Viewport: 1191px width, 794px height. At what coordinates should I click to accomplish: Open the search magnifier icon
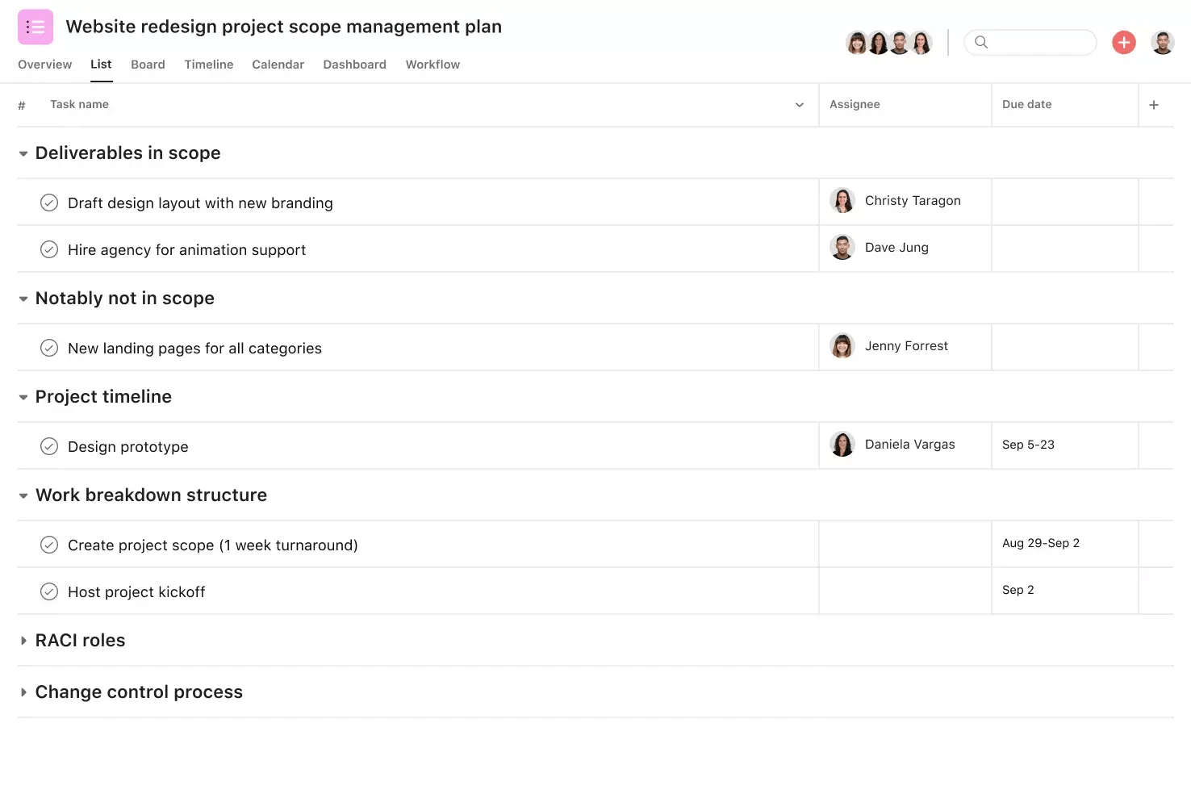[x=981, y=42]
